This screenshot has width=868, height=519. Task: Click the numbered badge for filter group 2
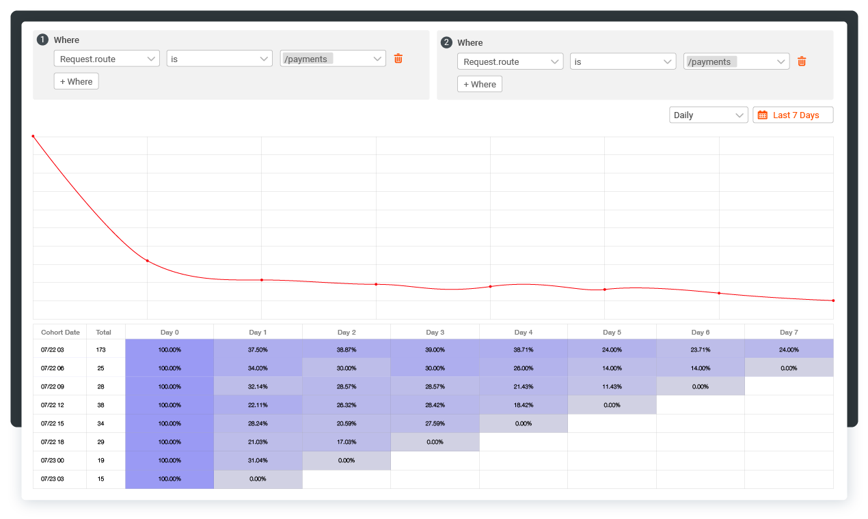[446, 42]
